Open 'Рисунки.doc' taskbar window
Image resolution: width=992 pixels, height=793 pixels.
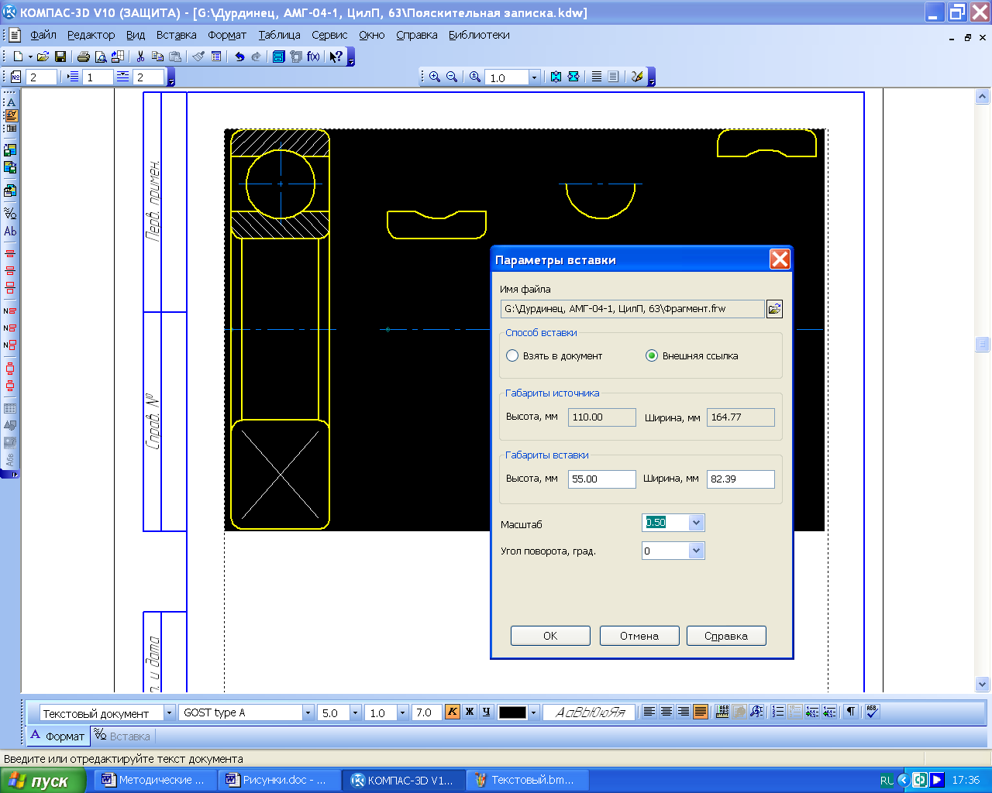click(281, 780)
